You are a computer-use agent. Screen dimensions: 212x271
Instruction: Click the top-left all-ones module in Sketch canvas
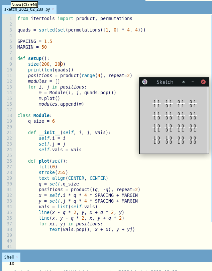coord(156,104)
